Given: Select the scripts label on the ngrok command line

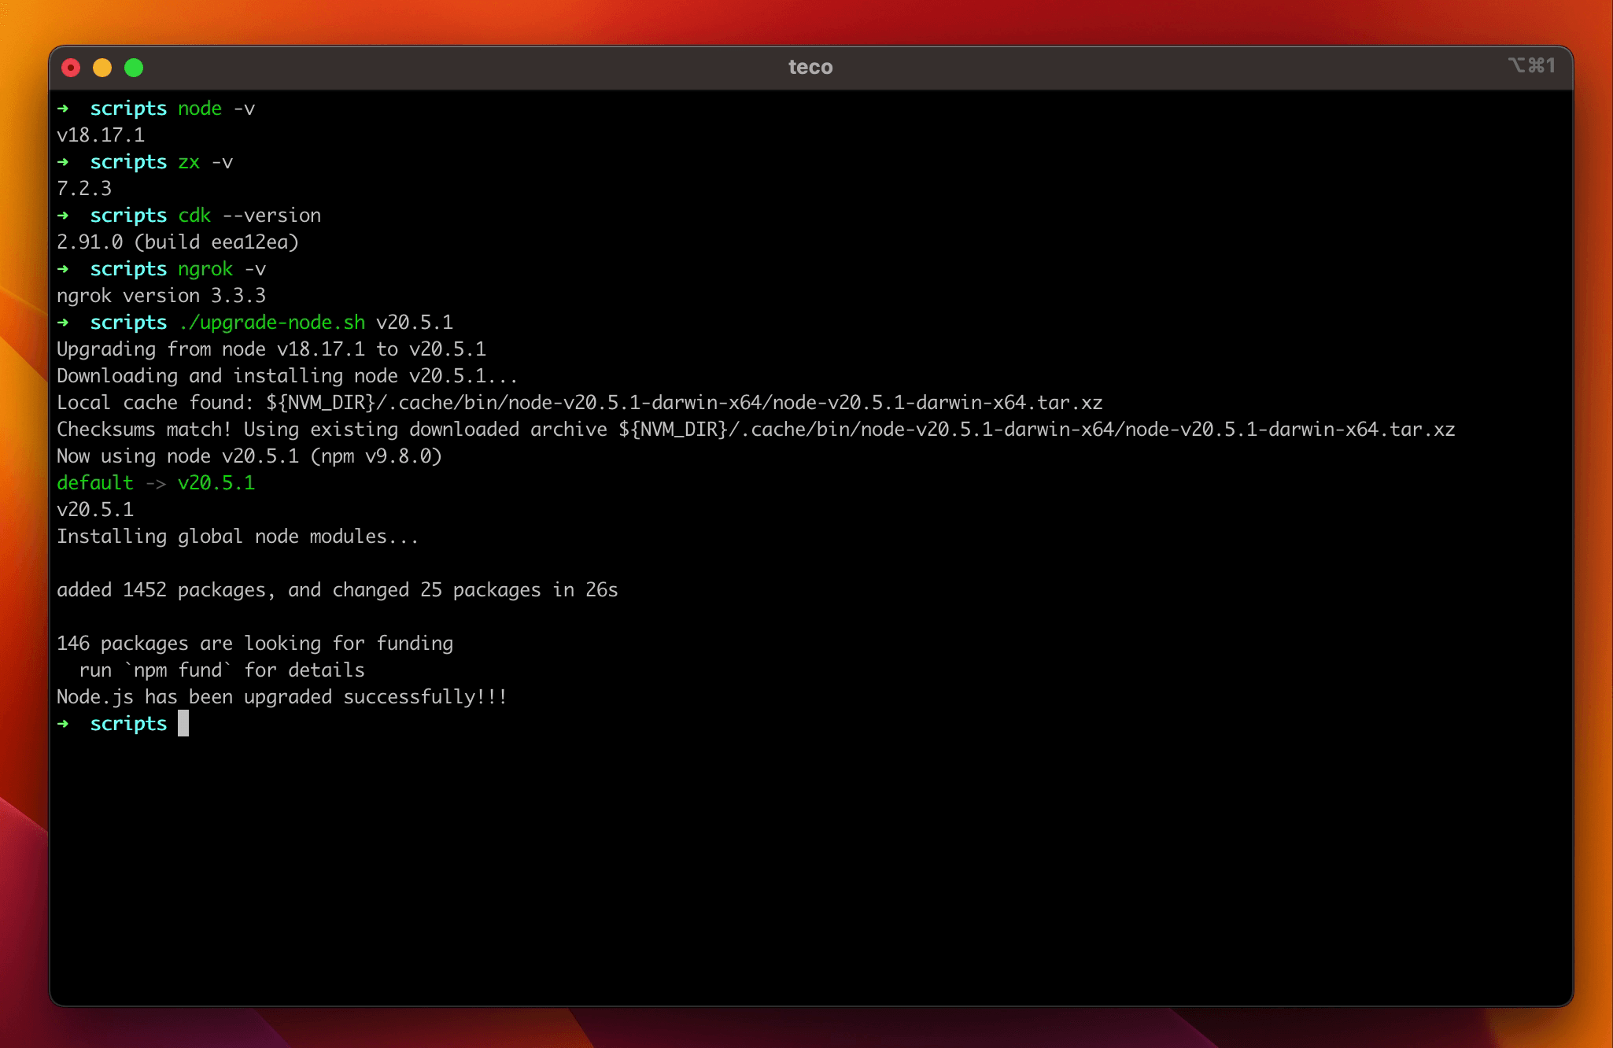Looking at the screenshot, I should 128,270.
